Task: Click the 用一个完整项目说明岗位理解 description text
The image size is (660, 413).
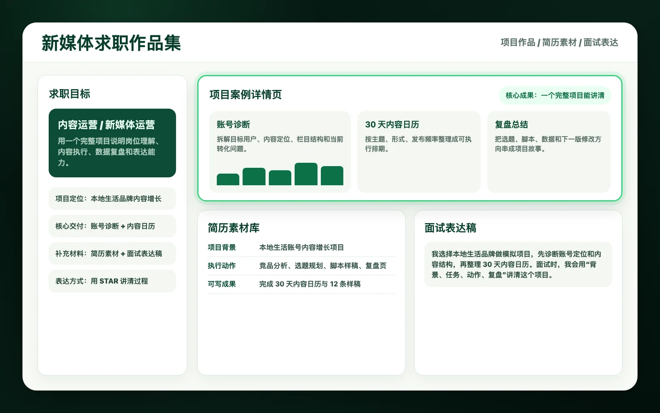Action: click(x=109, y=152)
